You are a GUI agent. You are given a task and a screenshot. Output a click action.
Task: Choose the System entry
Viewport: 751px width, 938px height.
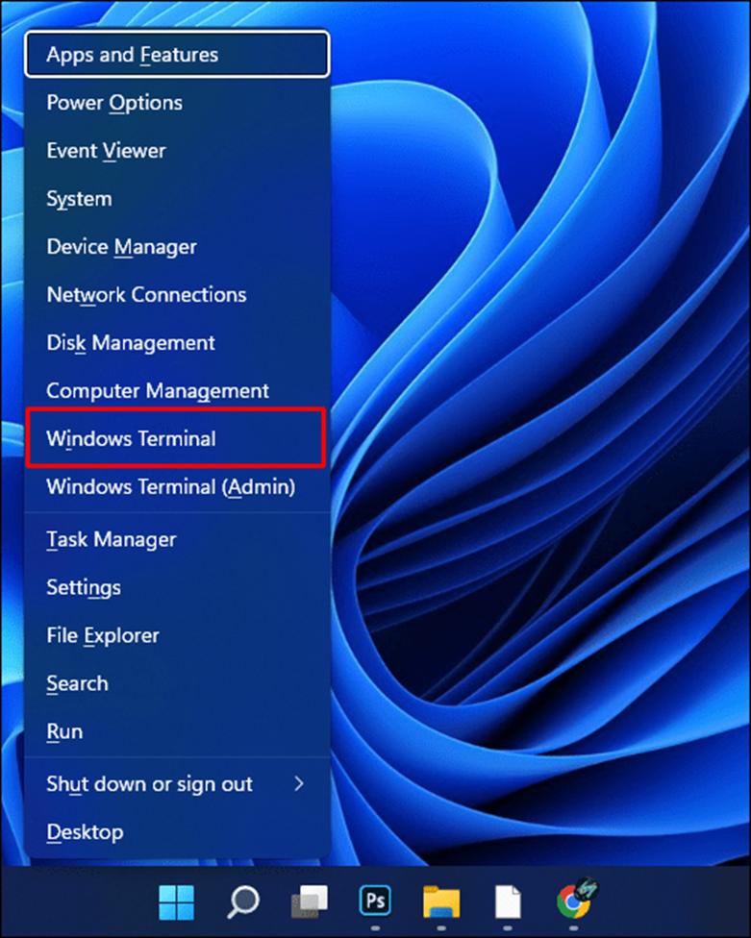pos(177,199)
